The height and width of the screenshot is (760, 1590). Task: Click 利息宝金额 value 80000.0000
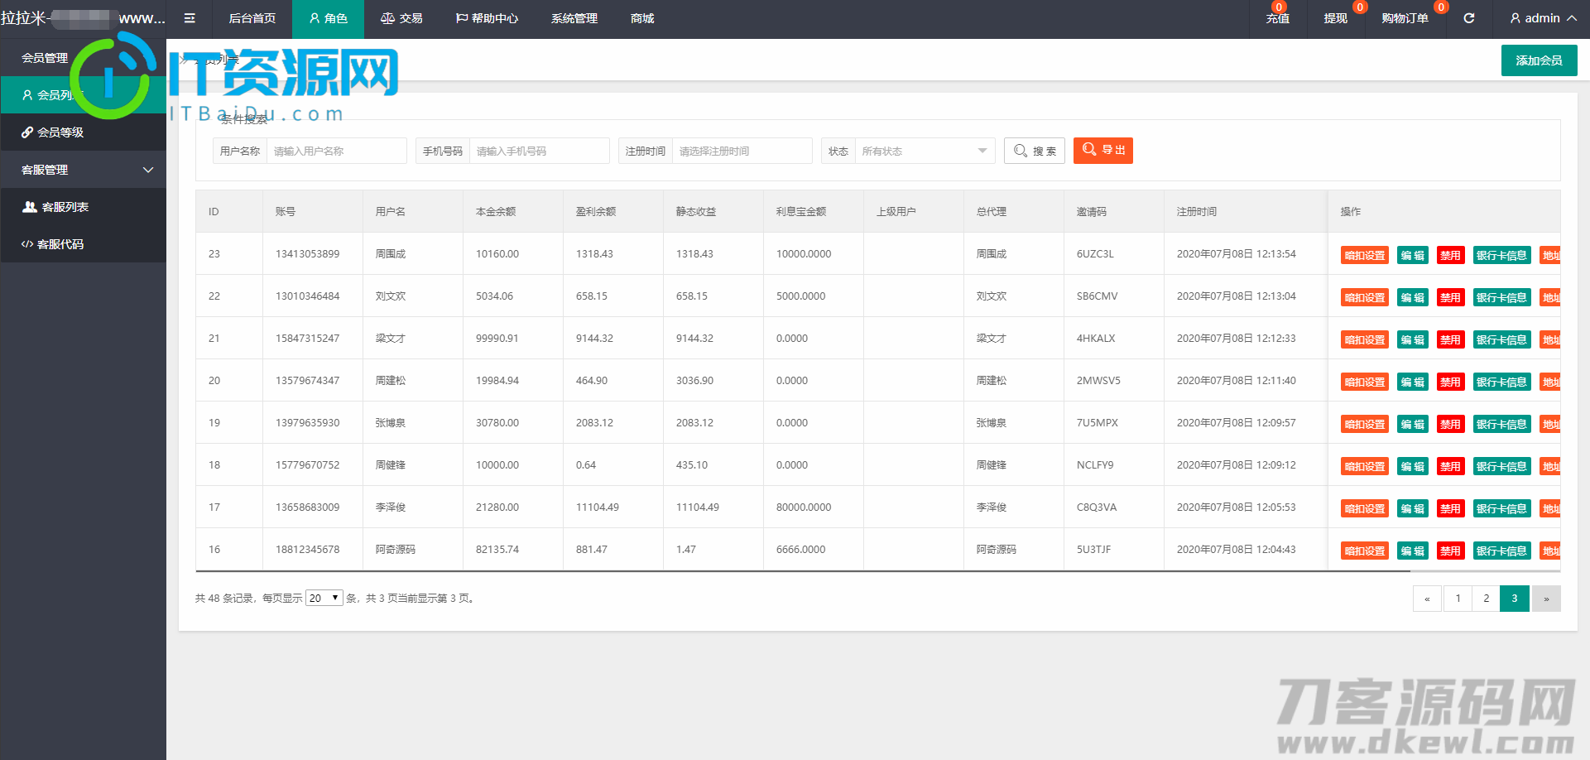pyautogui.click(x=804, y=507)
